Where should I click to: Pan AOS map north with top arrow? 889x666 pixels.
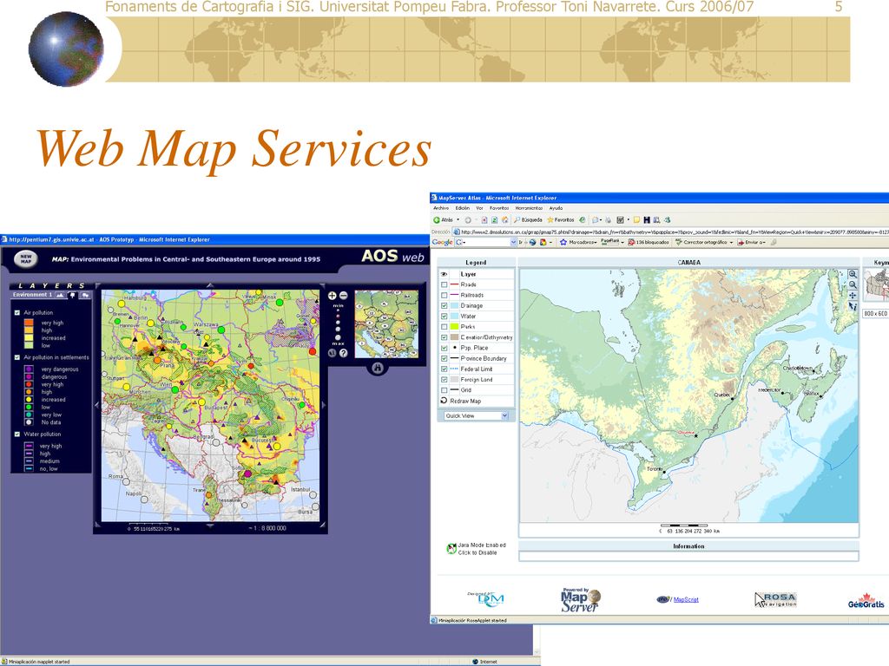210,286
